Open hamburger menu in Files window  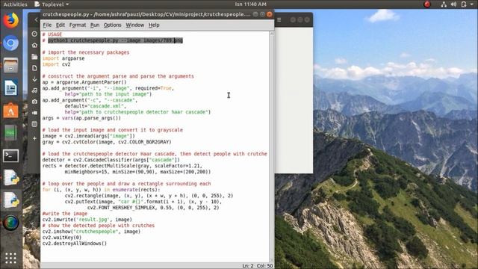(x=279, y=20)
